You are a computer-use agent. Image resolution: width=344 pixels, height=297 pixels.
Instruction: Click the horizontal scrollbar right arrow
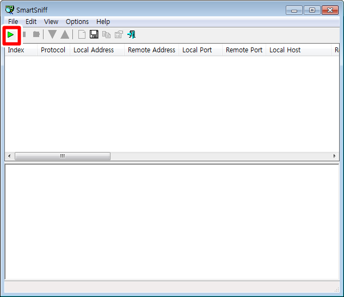pos(334,156)
